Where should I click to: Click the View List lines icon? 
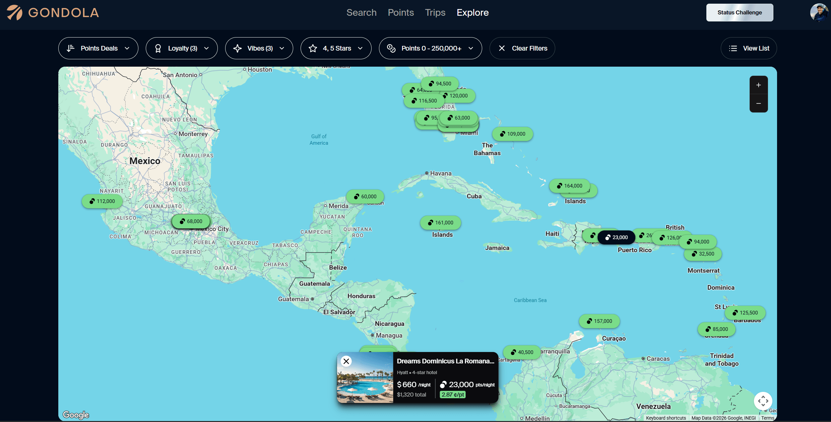click(x=733, y=48)
